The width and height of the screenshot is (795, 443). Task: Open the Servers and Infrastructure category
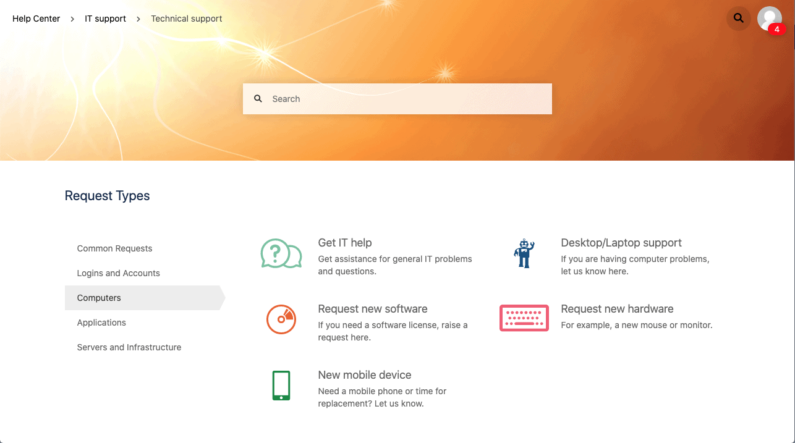point(129,347)
